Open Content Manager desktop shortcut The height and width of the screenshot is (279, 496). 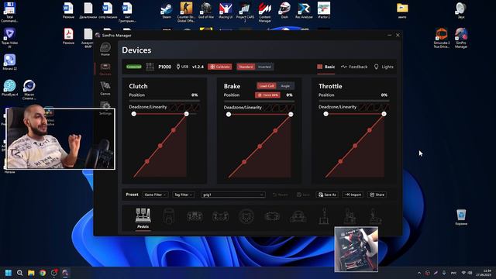coord(265,12)
